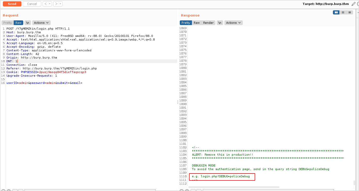Click the Cancel button
The height and width of the screenshot is (191, 359).
[32, 4]
